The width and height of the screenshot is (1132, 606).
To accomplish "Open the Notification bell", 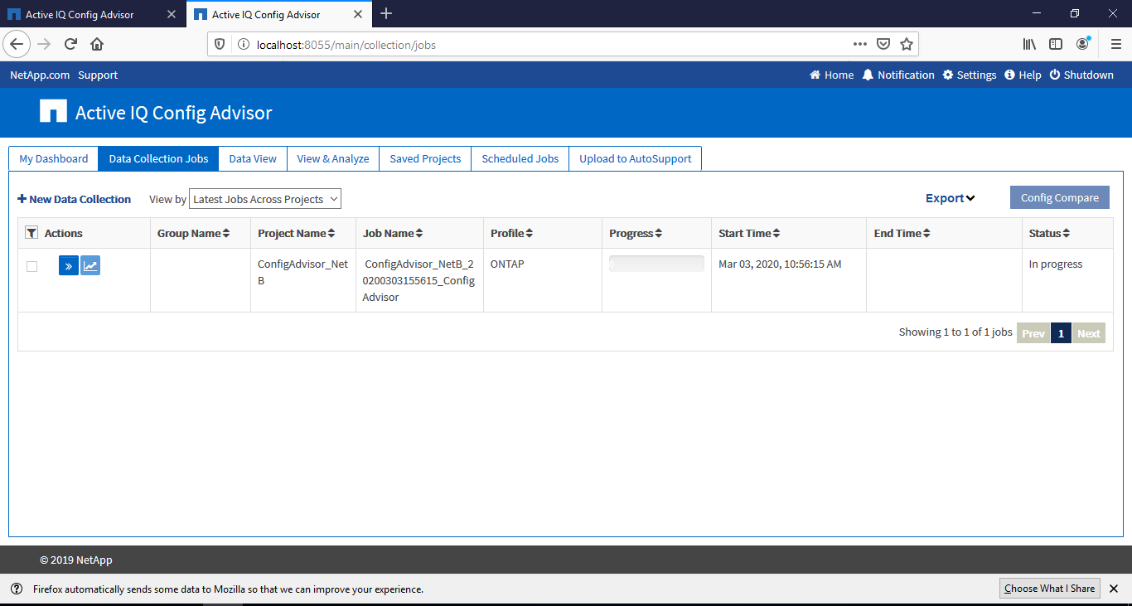I will [x=868, y=75].
